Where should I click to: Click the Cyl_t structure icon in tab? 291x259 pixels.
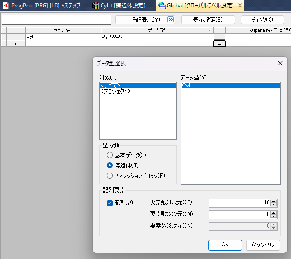(x=95, y=6)
